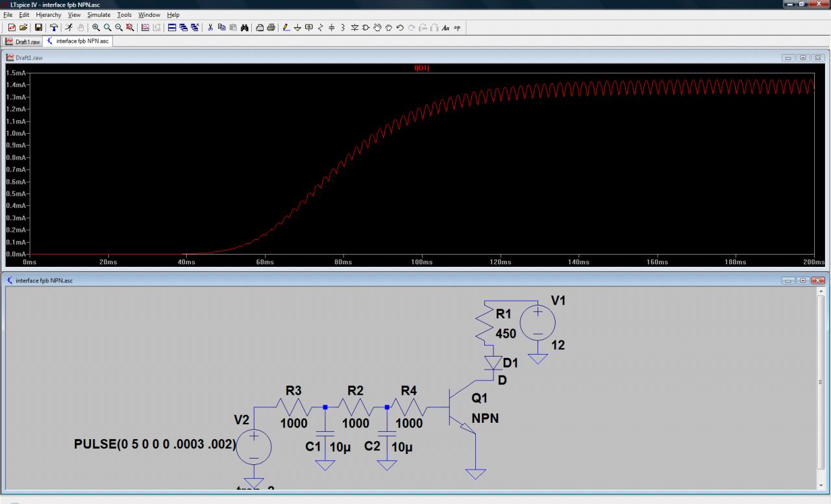
Task: Click the New Schematic icon
Action: pos(12,27)
